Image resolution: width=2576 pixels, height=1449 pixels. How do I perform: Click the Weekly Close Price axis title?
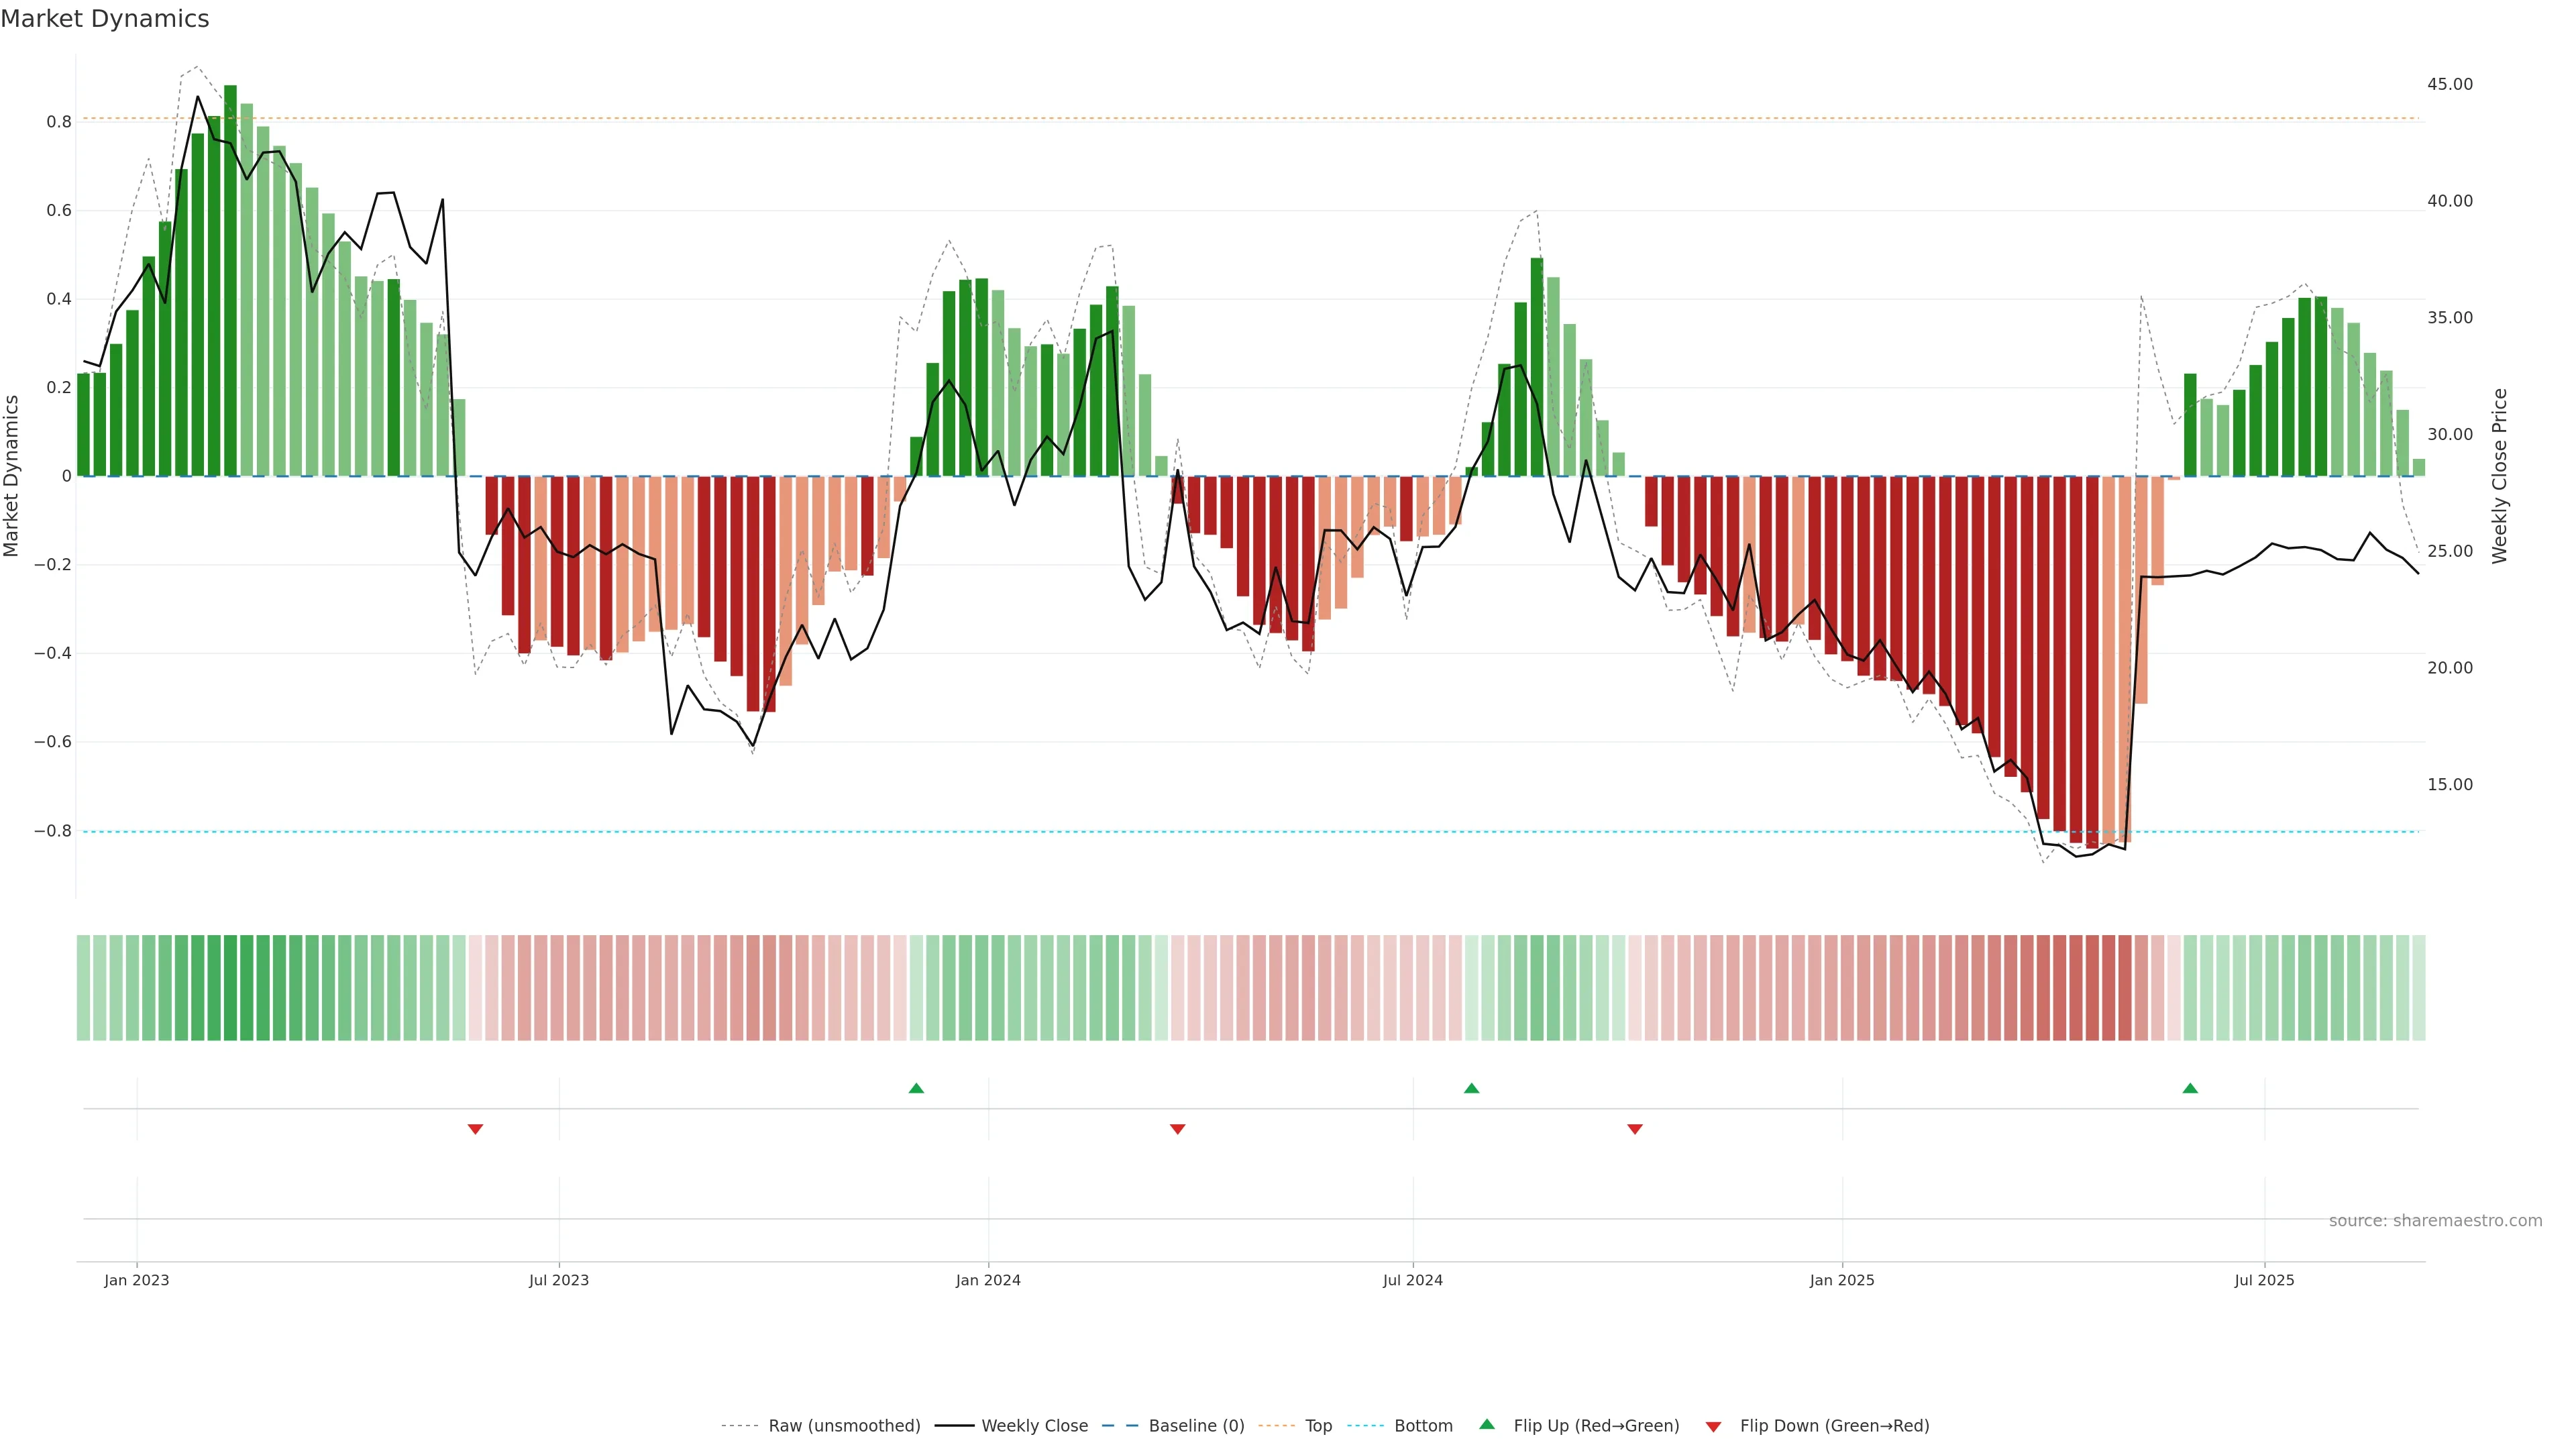point(2500,476)
